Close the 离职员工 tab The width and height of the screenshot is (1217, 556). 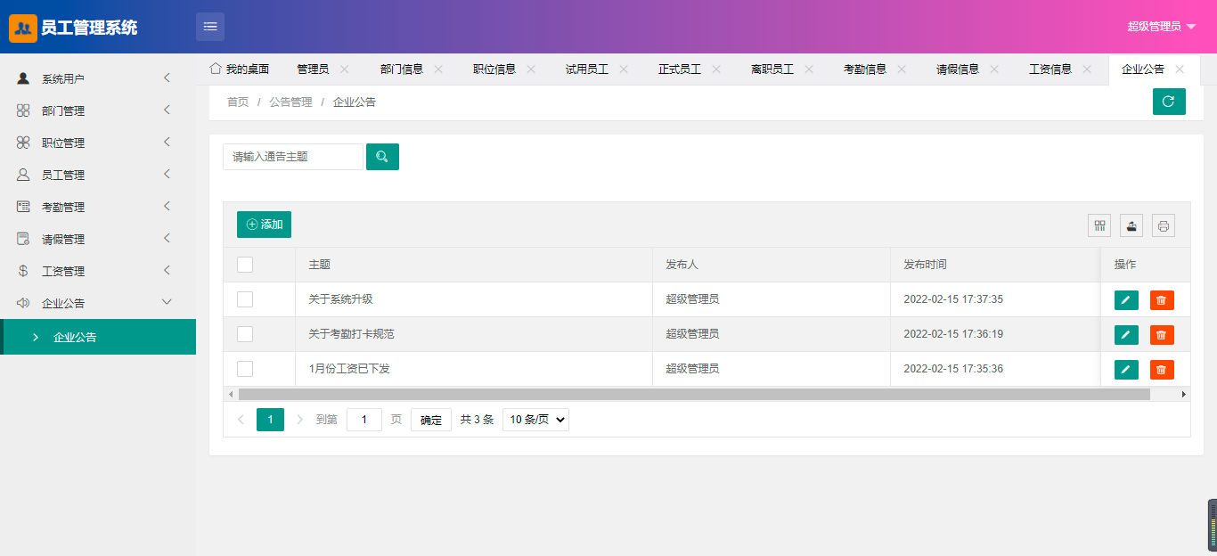point(809,69)
